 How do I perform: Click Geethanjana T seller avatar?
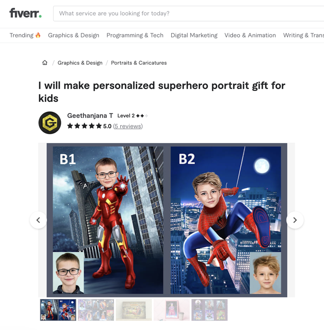50,123
